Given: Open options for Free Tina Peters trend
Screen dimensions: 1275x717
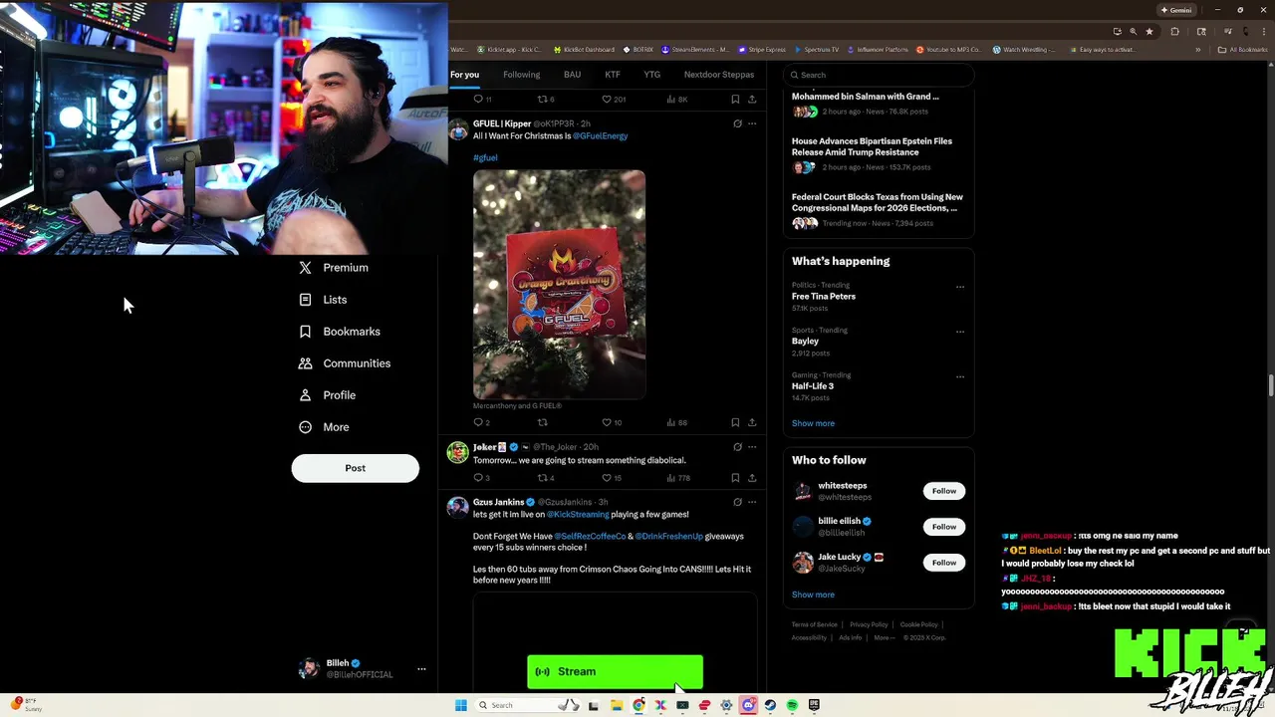Looking at the screenshot, I should [x=960, y=287].
